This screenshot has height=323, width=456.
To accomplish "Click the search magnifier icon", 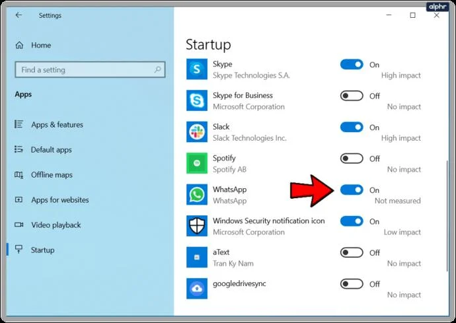I will click(x=157, y=69).
